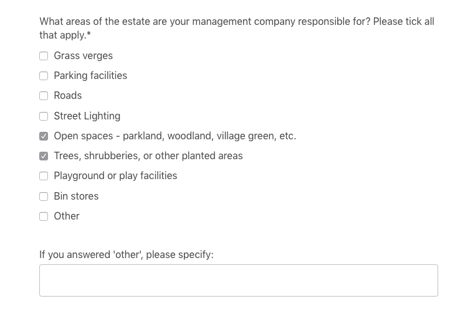Focus the 'please specify' text input box

tap(239, 280)
